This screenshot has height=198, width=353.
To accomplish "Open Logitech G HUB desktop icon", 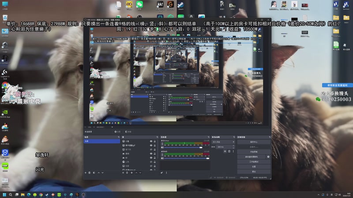I will 5,74.
